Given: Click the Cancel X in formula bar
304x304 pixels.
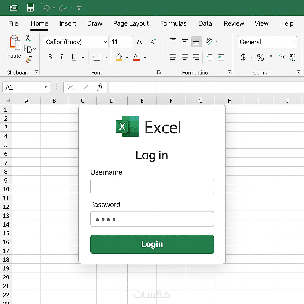Looking at the screenshot, I should pyautogui.click(x=70, y=87).
